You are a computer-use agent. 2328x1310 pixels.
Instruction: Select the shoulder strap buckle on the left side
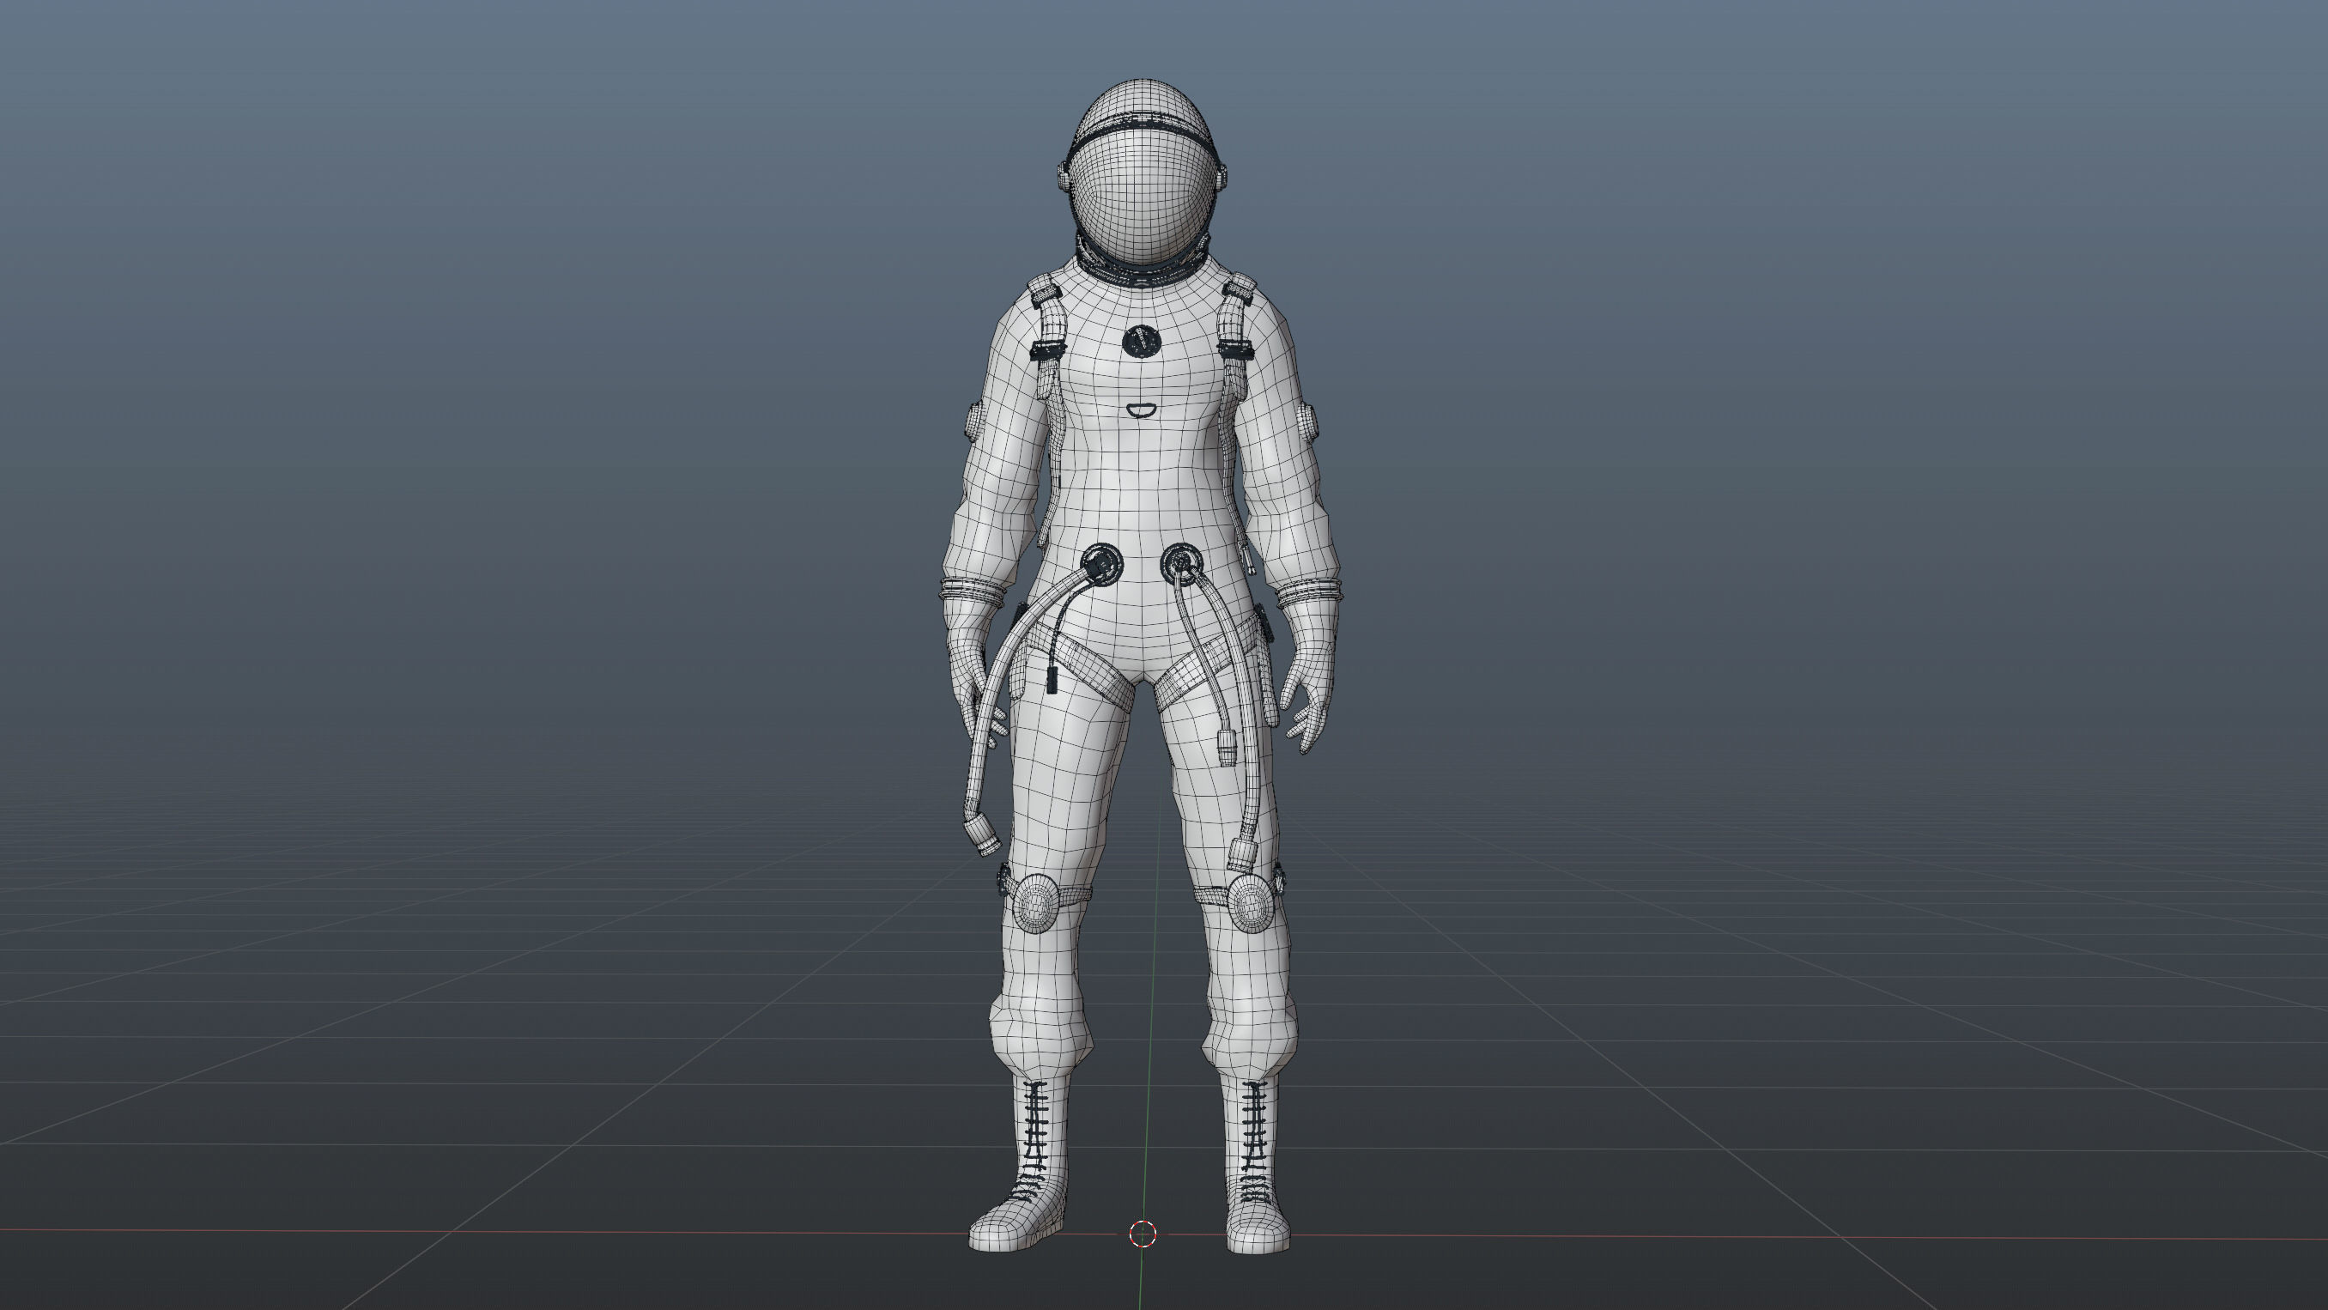point(1047,350)
